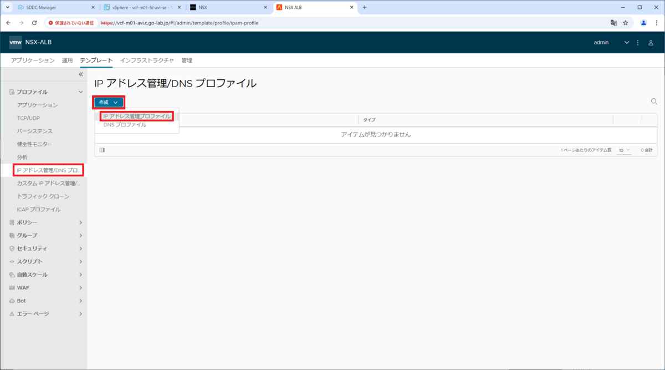Collapse the sidebar with double-chevron icon
Screen dimensions: 665x370
pos(80,74)
